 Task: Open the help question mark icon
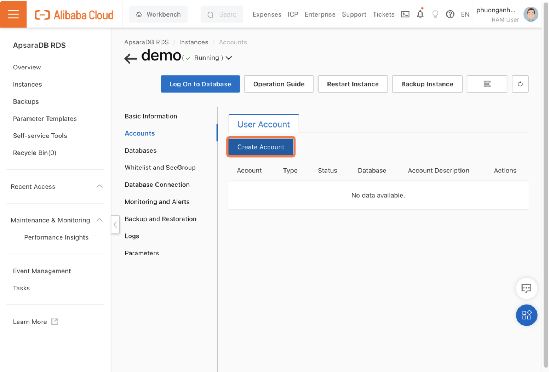point(450,14)
